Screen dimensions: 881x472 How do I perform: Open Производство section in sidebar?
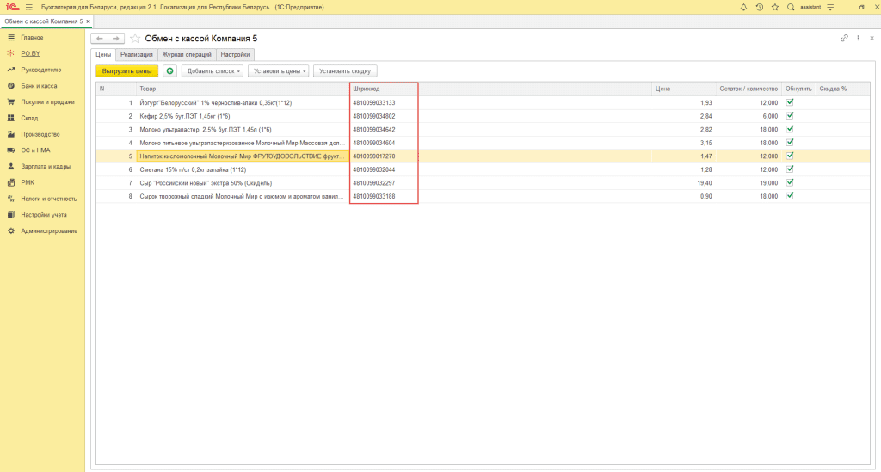pos(40,135)
